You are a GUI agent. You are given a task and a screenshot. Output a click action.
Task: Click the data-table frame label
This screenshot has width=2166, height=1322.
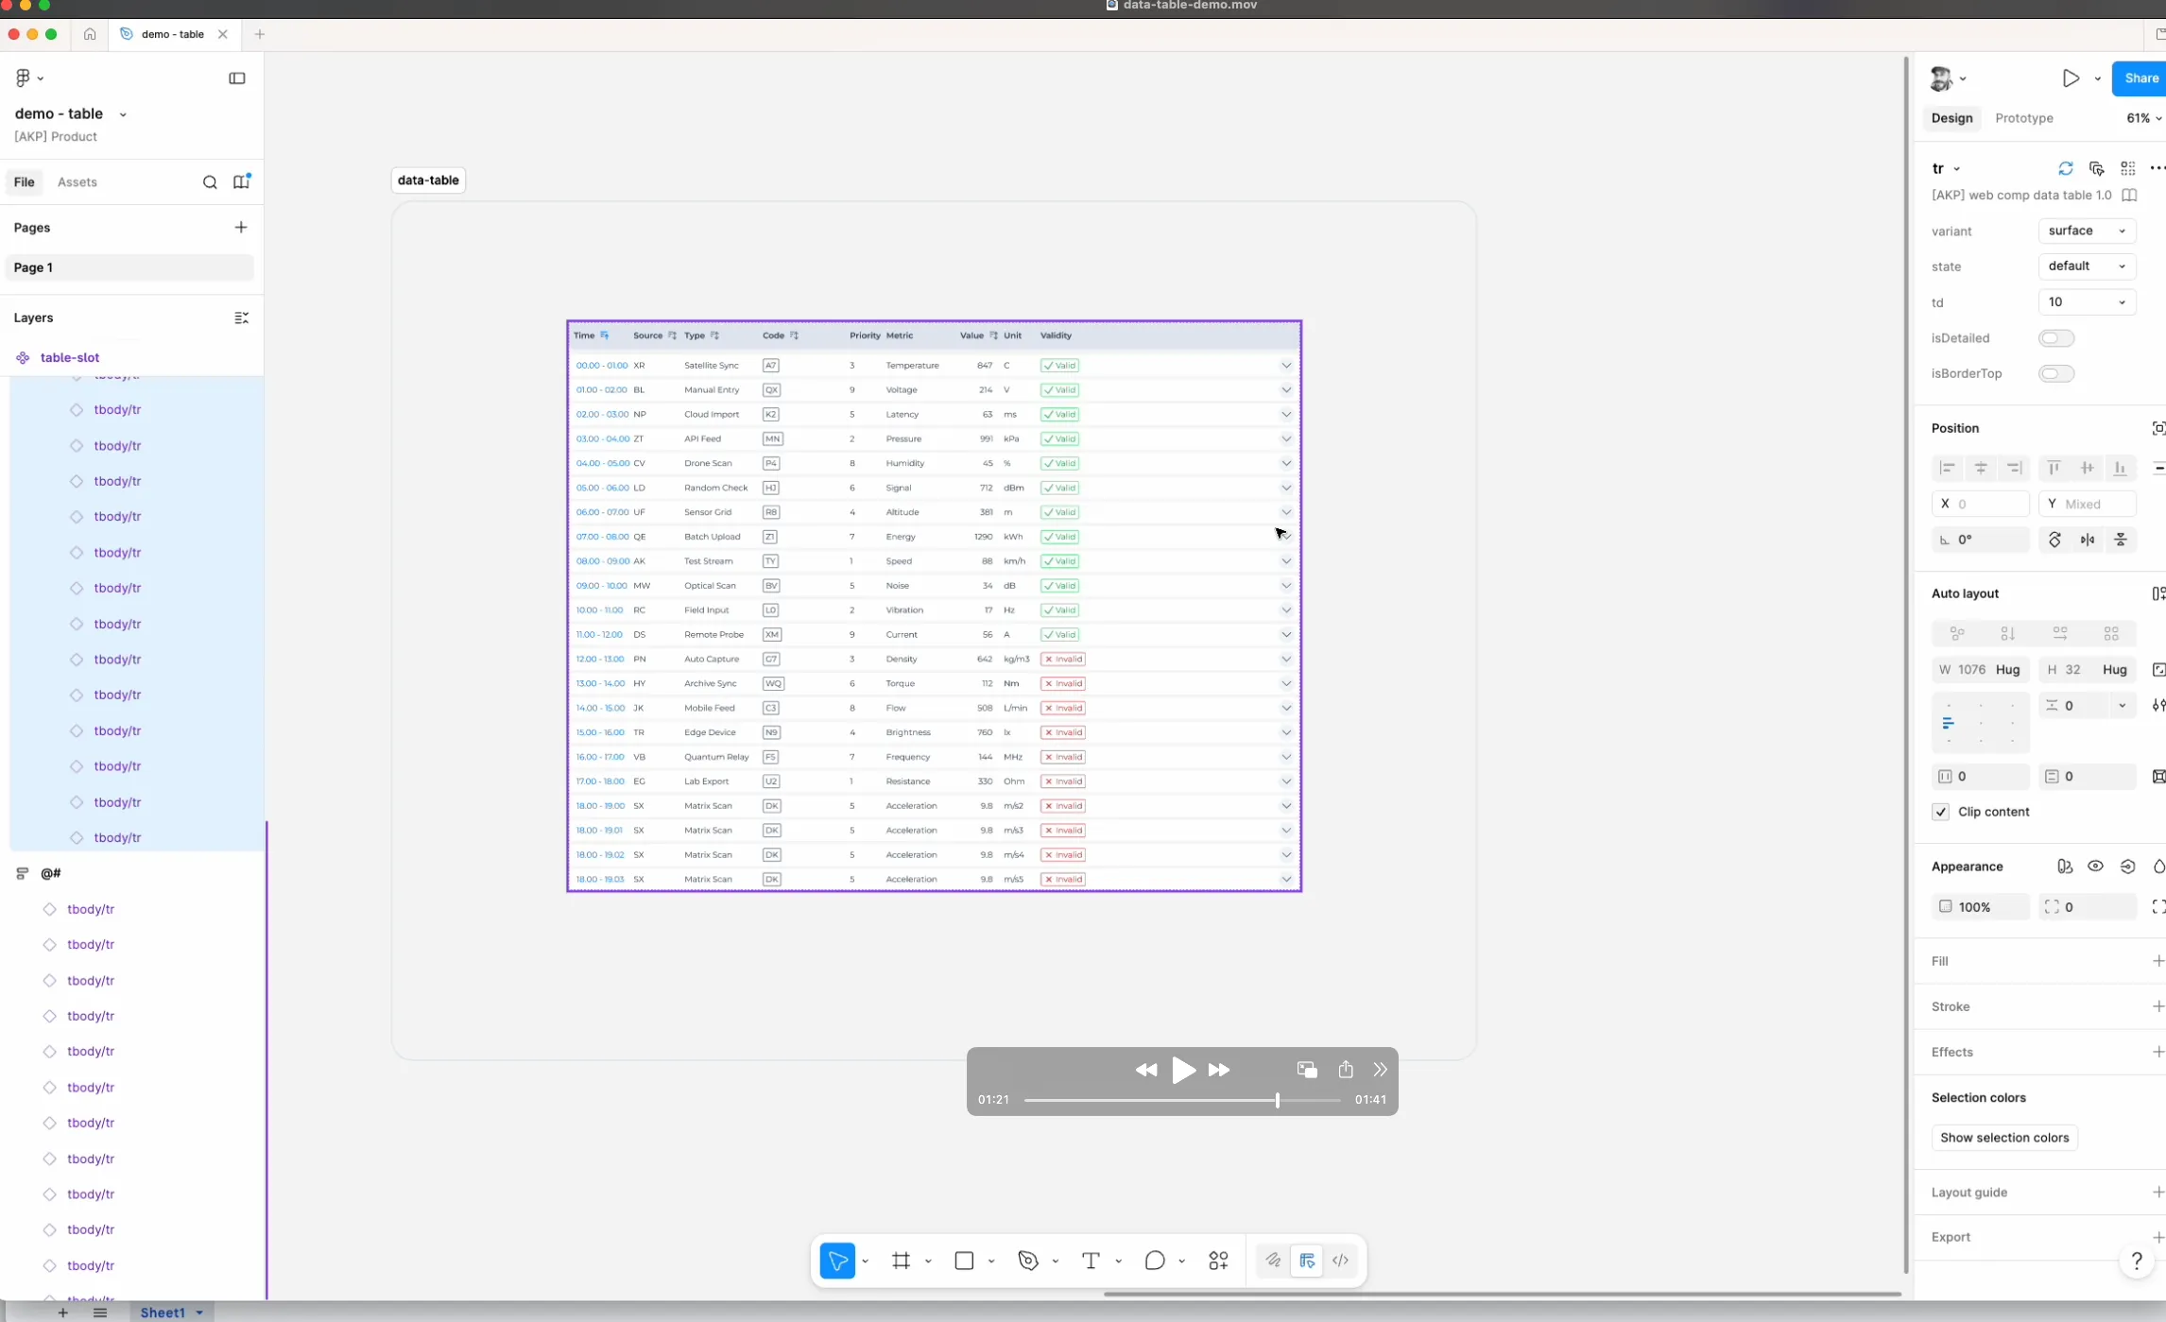coord(428,180)
